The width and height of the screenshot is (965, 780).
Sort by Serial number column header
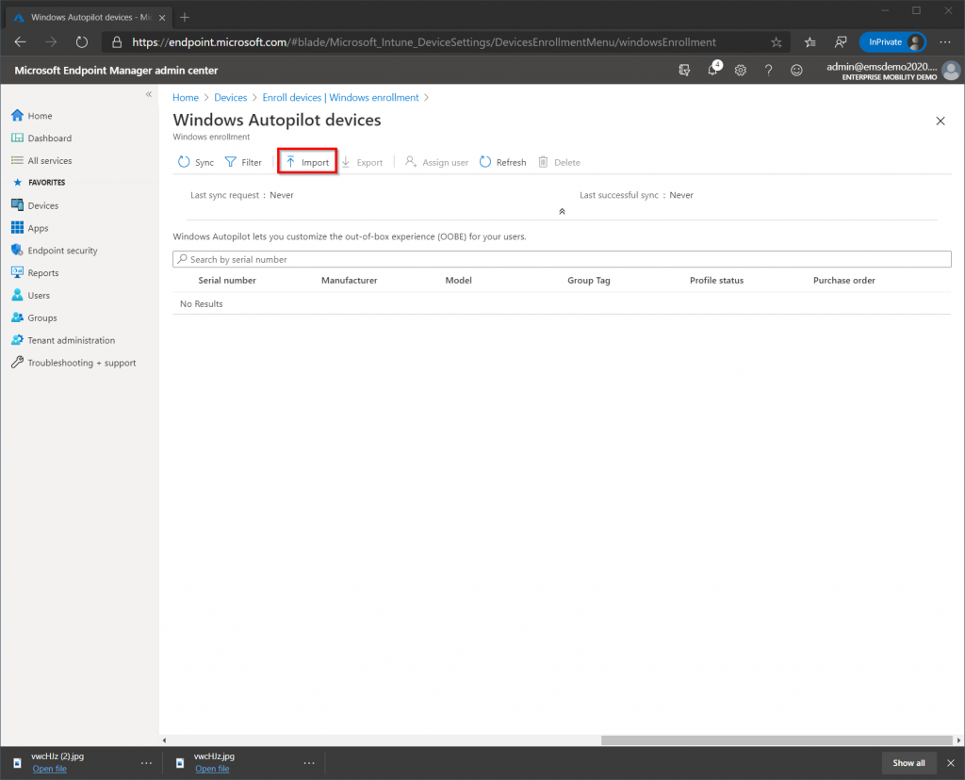pos(226,281)
